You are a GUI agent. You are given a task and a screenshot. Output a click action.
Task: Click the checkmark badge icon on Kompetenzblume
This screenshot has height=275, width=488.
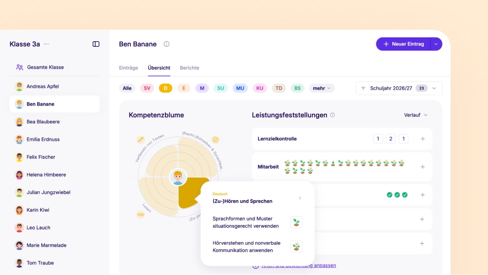215,140
